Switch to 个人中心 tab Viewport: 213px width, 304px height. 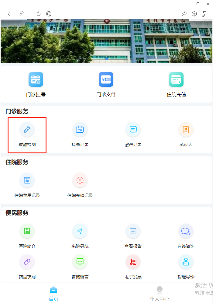(x=160, y=294)
